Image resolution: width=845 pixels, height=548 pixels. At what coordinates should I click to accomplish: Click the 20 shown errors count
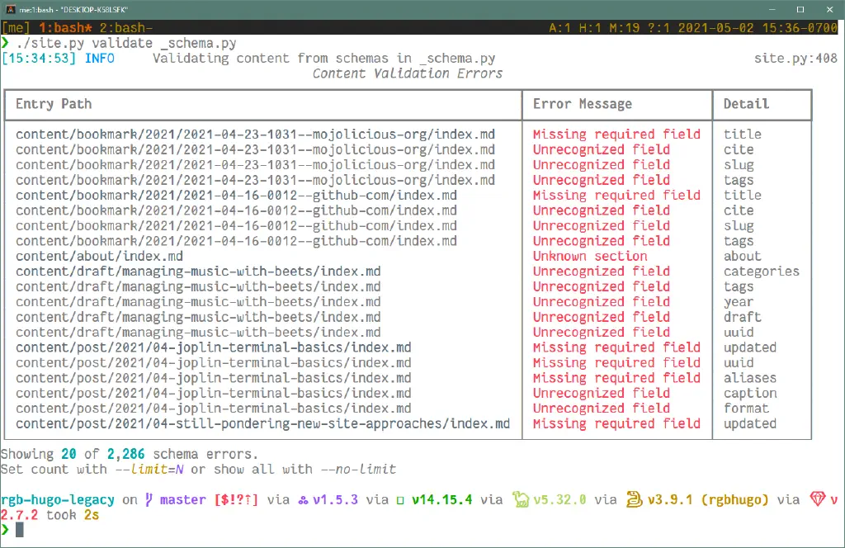68,454
